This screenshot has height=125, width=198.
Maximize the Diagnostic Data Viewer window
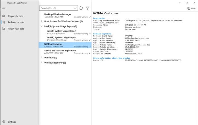187,3
